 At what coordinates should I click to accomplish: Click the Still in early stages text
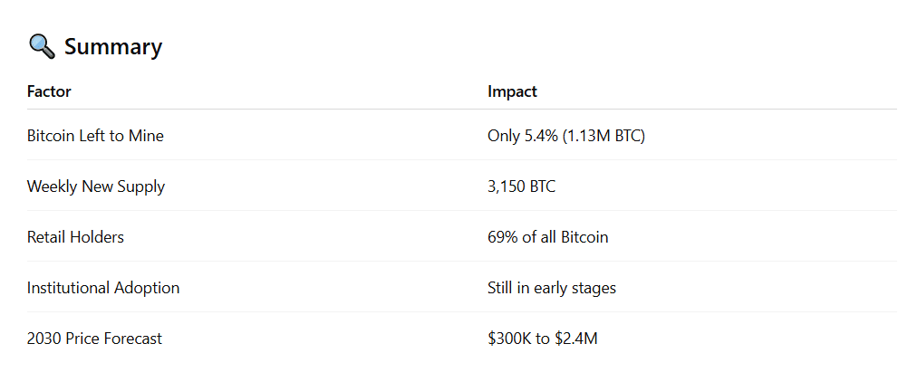[x=551, y=288]
